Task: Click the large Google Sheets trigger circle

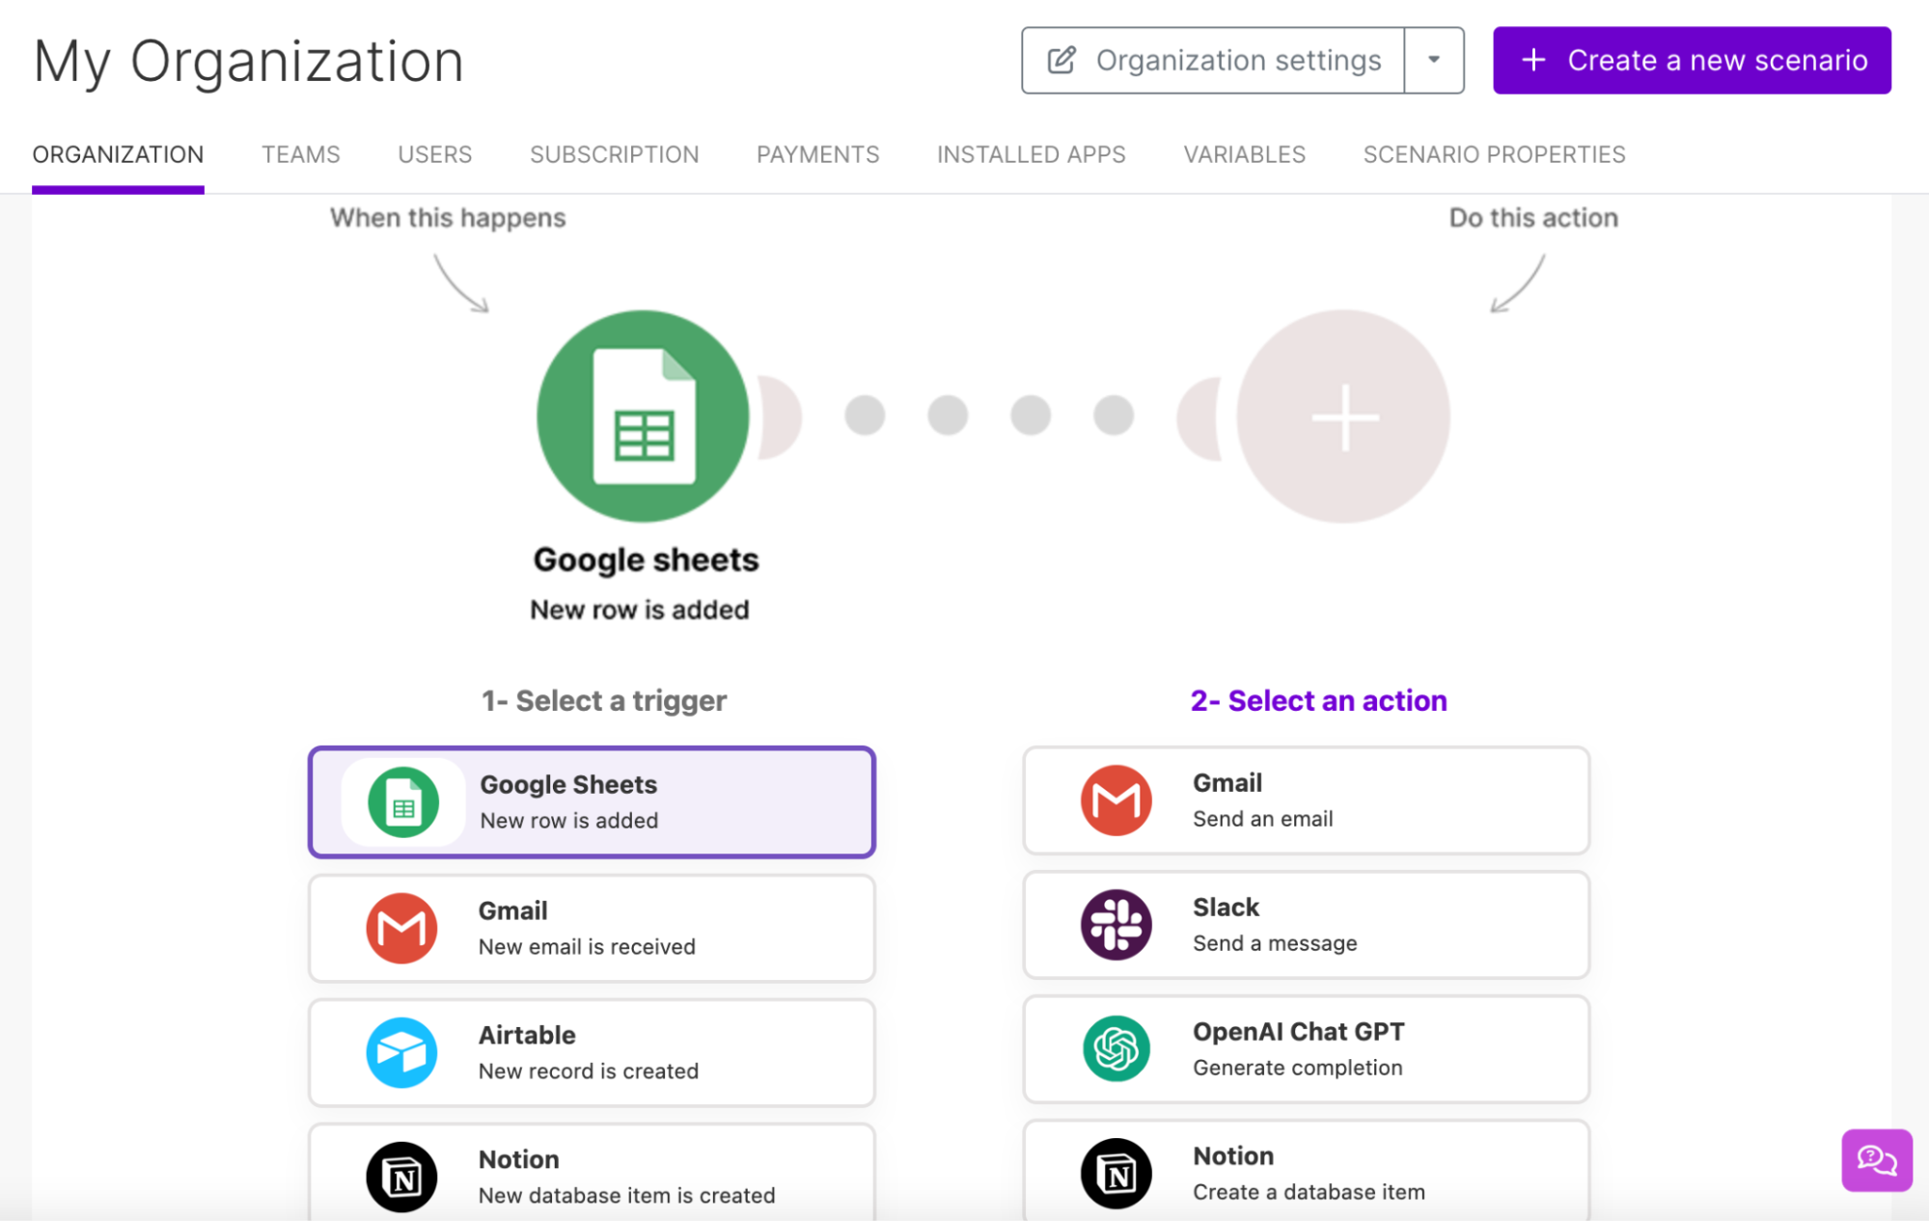Action: pos(643,416)
